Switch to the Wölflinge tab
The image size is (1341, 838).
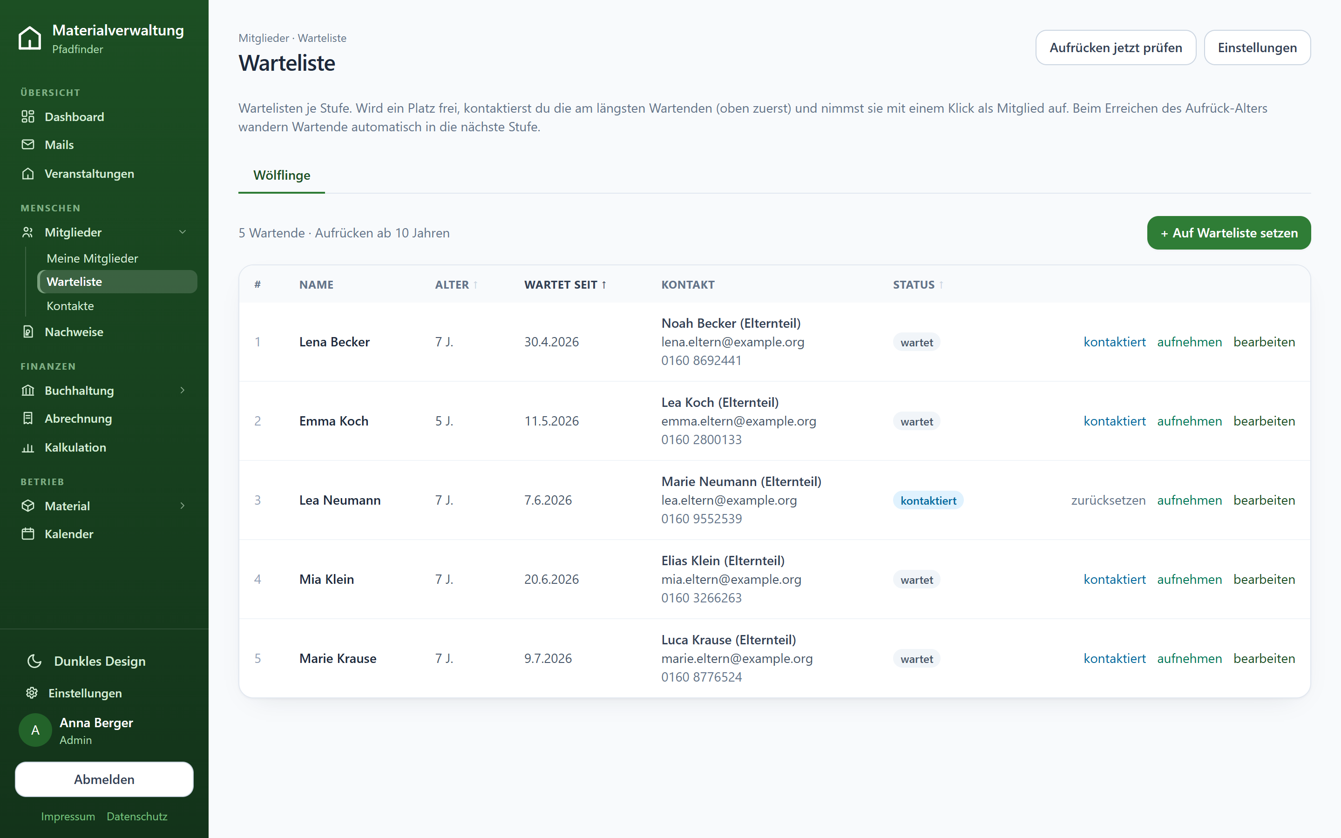coord(282,175)
